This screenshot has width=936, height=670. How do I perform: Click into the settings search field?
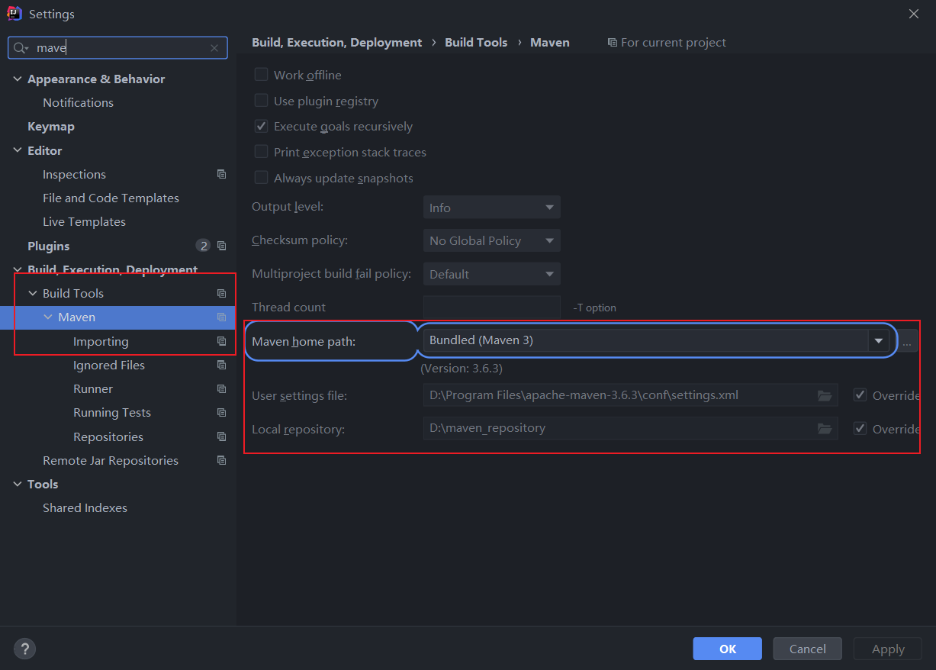[118, 48]
